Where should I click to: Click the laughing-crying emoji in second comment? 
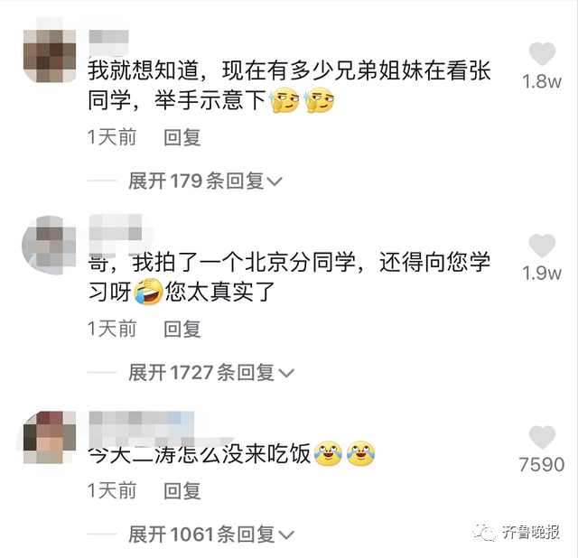[x=148, y=291]
